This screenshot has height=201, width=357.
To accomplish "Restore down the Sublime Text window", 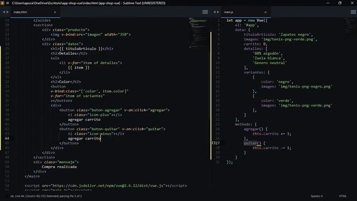I will pos(340,3).
